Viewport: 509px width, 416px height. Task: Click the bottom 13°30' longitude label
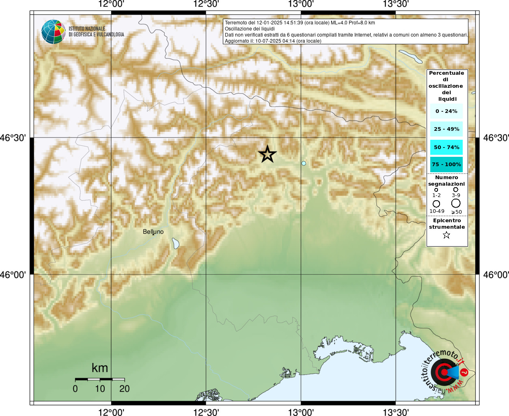coord(396,412)
